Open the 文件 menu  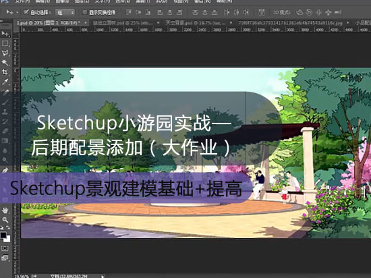pyautogui.click(x=23, y=1)
